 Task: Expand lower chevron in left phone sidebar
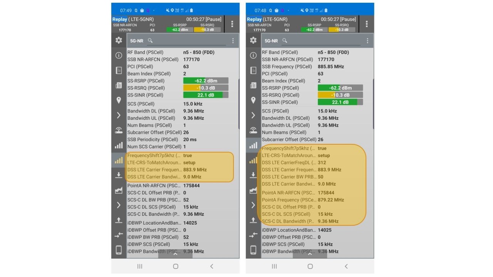119,205
